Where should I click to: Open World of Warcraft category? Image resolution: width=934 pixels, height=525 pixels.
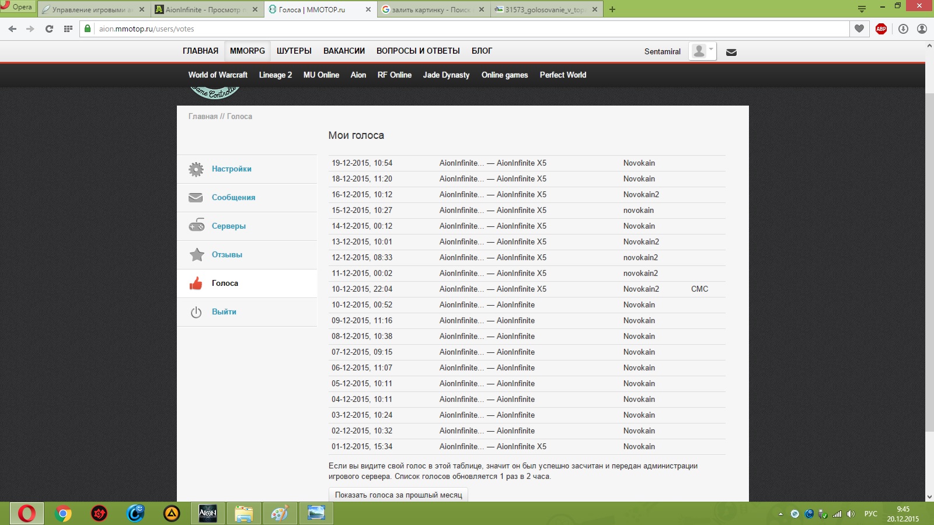click(x=218, y=75)
